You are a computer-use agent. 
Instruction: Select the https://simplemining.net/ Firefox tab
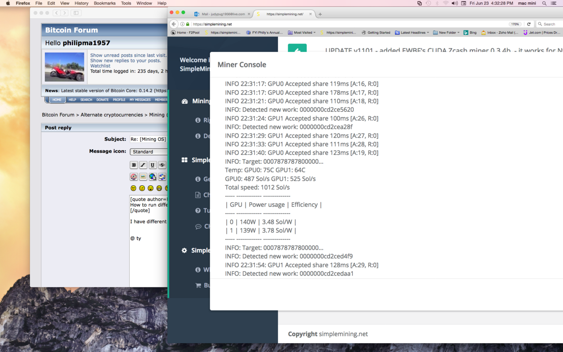click(285, 14)
